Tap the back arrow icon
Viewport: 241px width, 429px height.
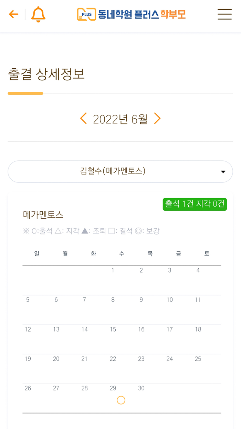tap(13, 14)
